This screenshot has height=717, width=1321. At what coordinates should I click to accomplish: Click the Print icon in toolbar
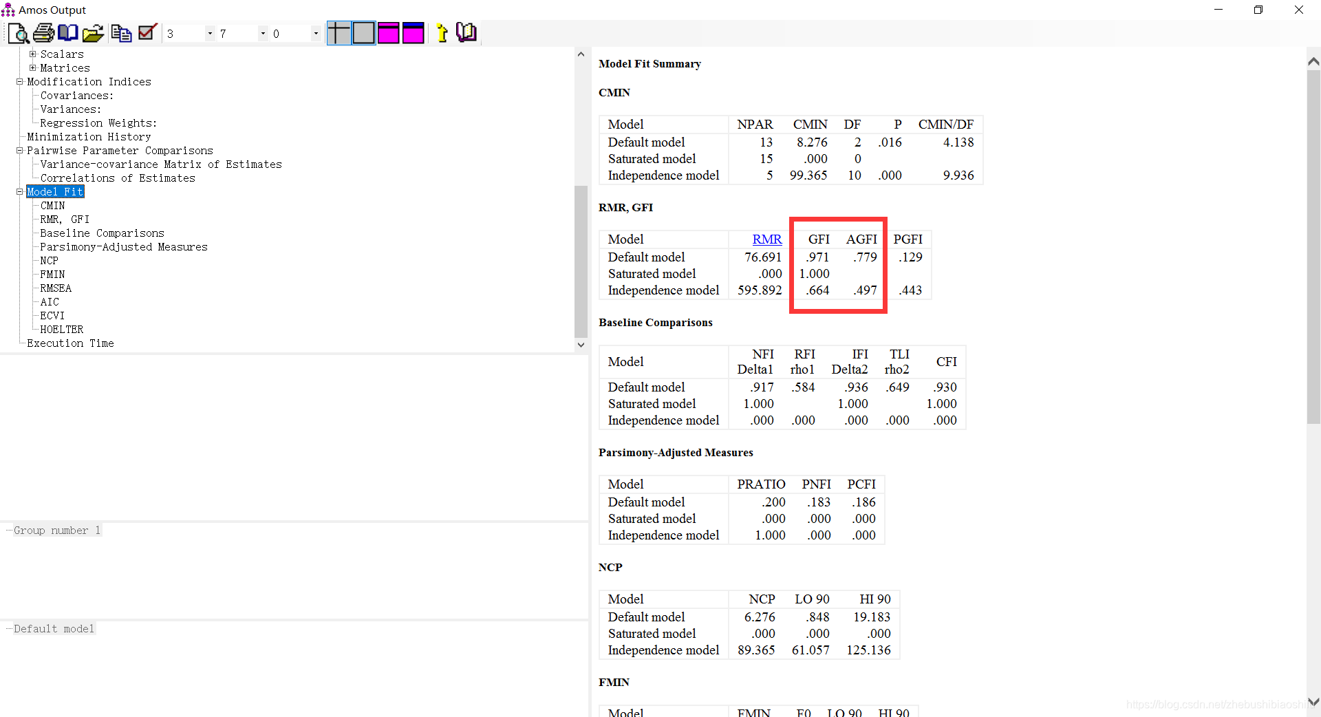point(43,32)
